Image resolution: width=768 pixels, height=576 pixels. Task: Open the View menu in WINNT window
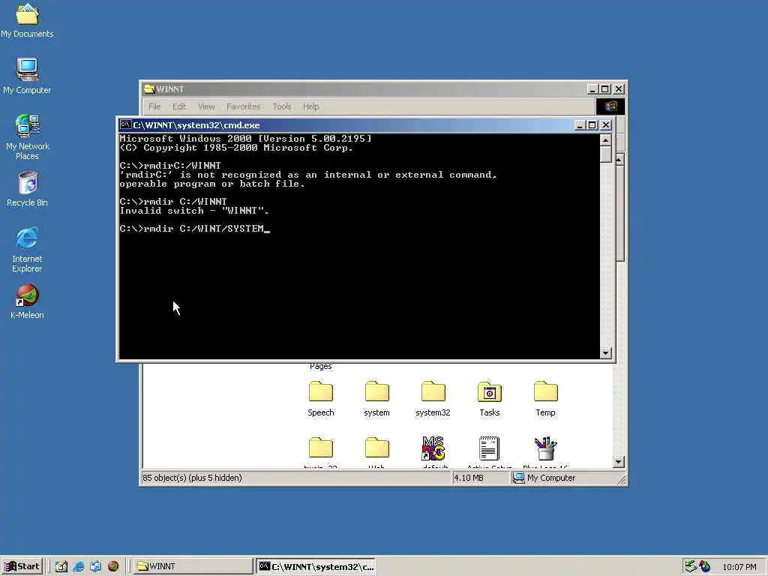[206, 106]
